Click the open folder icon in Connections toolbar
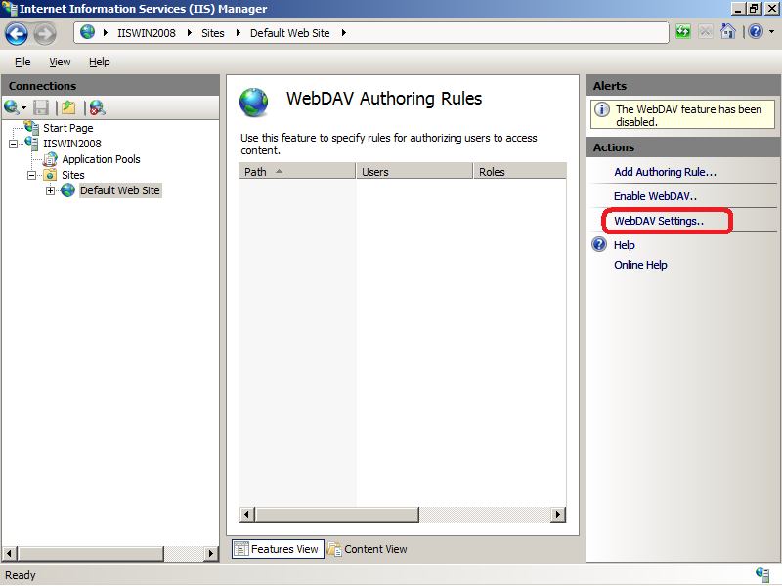This screenshot has width=782, height=586. (x=65, y=107)
